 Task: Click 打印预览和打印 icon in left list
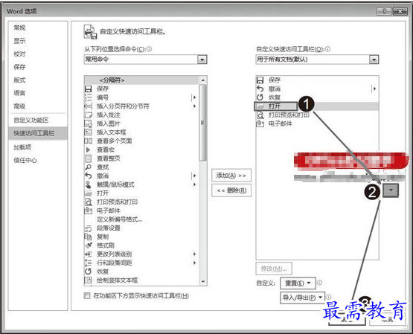89,202
